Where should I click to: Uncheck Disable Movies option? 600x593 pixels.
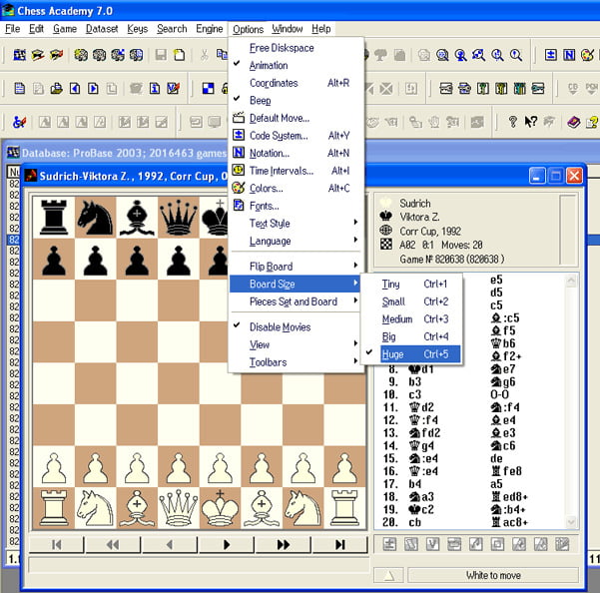[x=280, y=327]
